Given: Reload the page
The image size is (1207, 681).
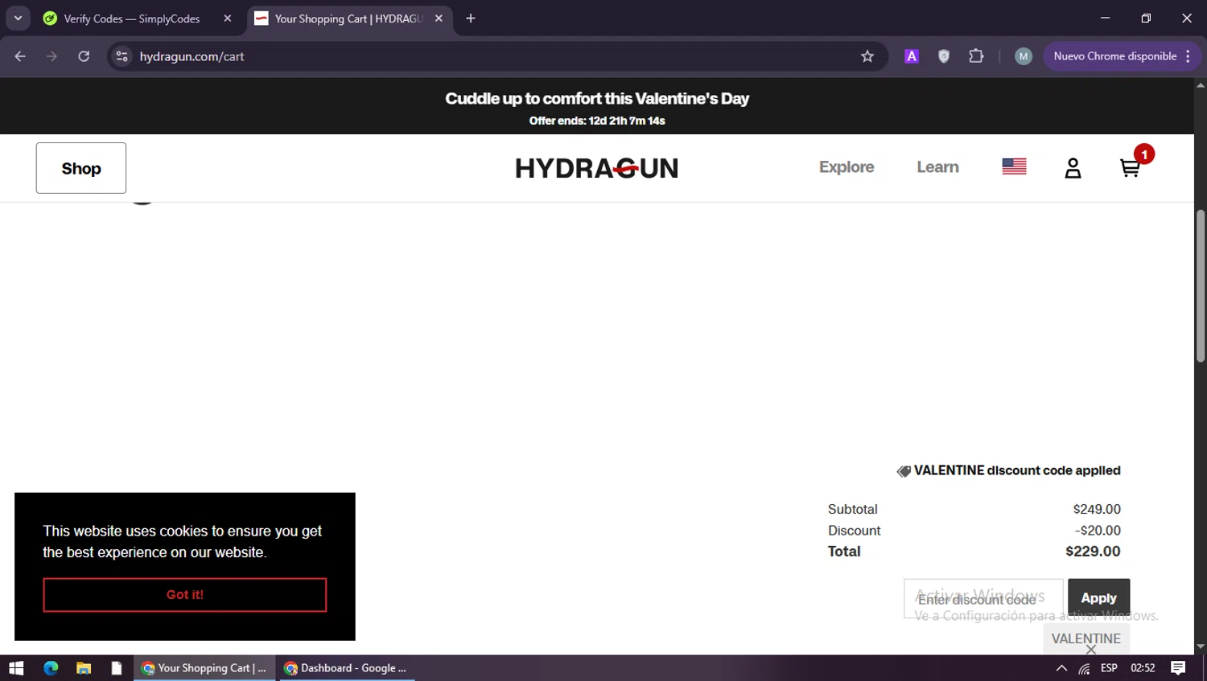Looking at the screenshot, I should pyautogui.click(x=84, y=56).
